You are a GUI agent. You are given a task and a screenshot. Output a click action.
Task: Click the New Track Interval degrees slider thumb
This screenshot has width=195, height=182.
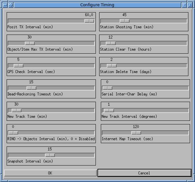point(109,110)
